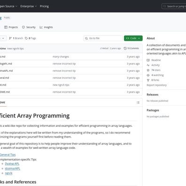Focus the Search or jump to field
The width and height of the screenshot is (186, 186).
pyautogui.click(x=174, y=6)
